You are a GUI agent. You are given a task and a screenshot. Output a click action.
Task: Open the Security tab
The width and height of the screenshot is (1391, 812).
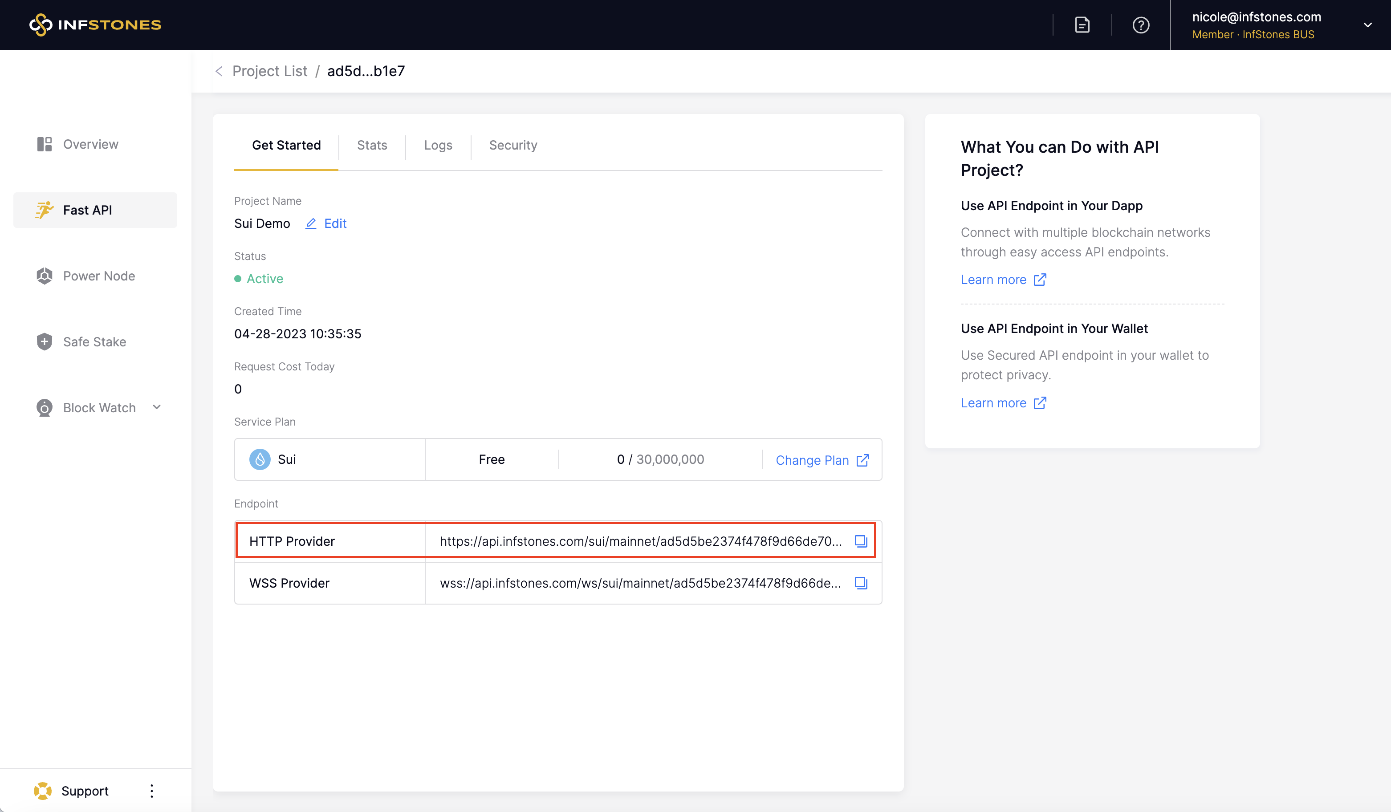(513, 145)
